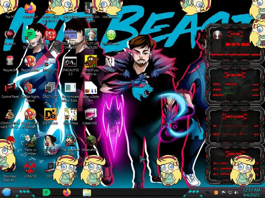265x198 pixels.
Task: Open 2PACALYPSE 2.3 console shortcut
Action: coord(70,66)
